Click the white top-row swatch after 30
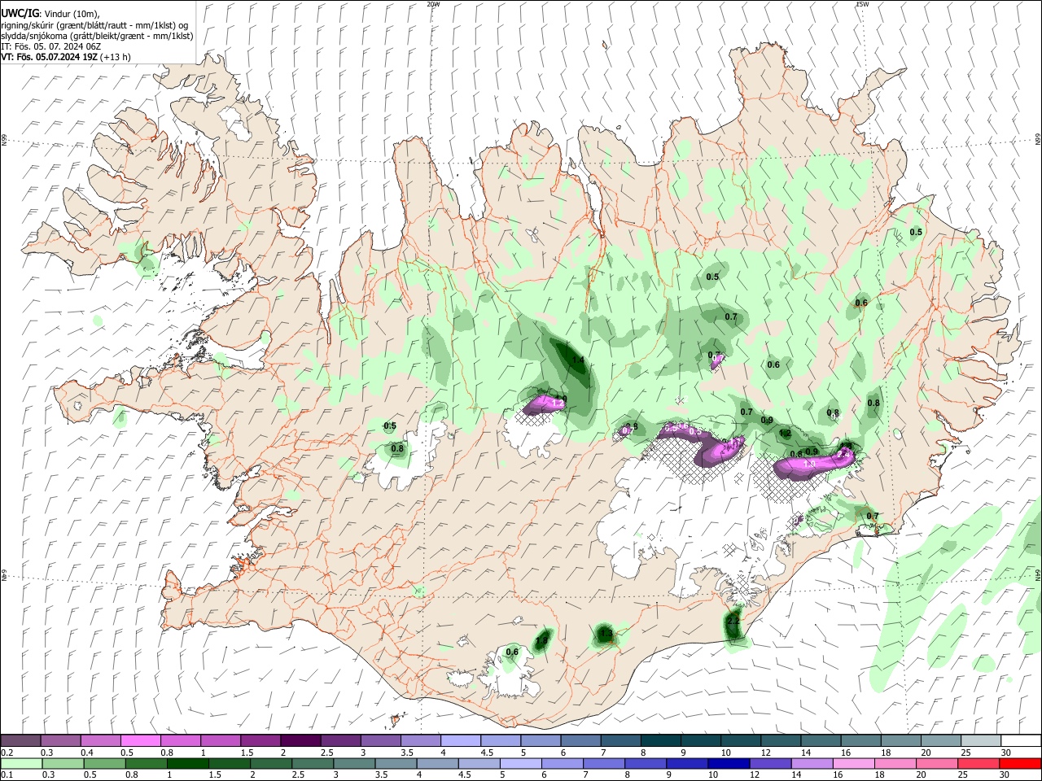This screenshot has width=1042, height=781. (x=1021, y=740)
